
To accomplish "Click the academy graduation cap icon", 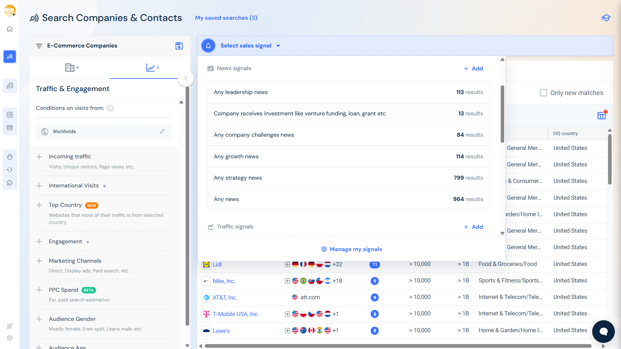I will click(606, 18).
